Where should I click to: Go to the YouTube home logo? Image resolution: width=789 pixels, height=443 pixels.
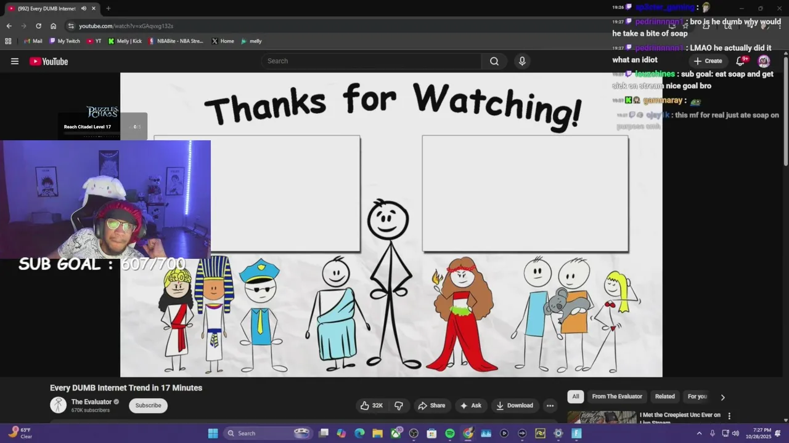(49, 61)
